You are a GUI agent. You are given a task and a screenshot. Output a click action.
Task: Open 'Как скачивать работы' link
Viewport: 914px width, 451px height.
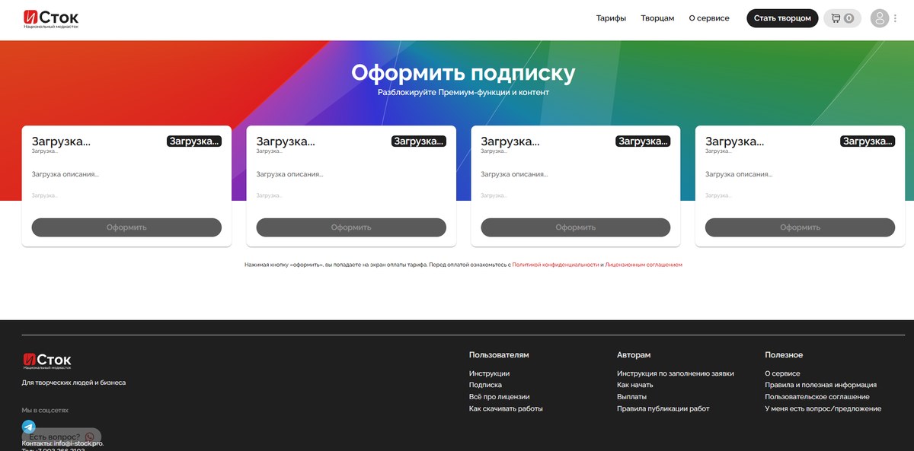[x=505, y=408]
